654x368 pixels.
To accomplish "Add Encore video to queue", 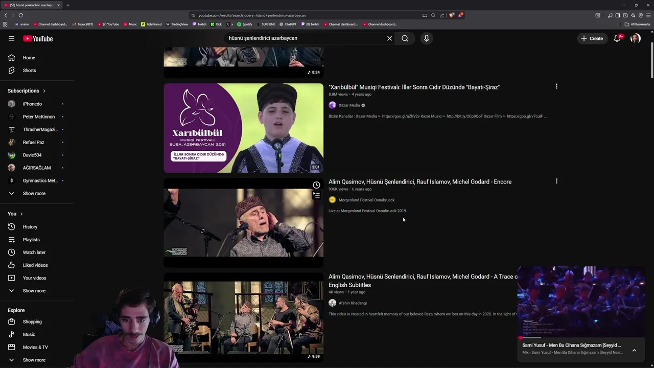I will [316, 195].
